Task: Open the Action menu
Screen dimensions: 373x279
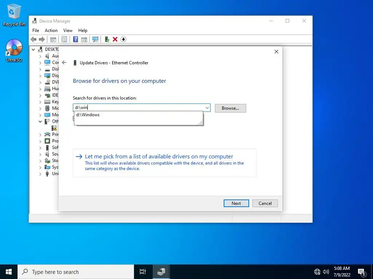Action: (51, 31)
